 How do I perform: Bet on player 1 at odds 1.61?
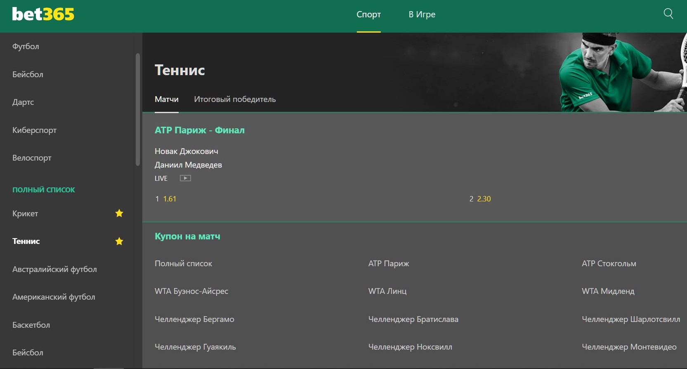(x=166, y=199)
